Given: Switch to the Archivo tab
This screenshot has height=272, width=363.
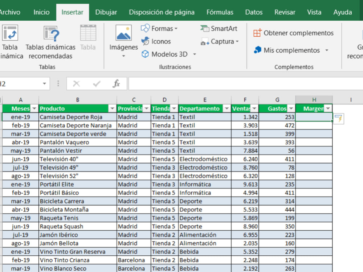Looking at the screenshot, I should click(x=10, y=12).
